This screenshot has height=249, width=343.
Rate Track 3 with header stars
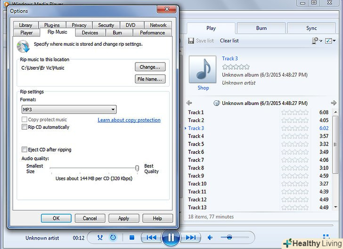pos(236,67)
